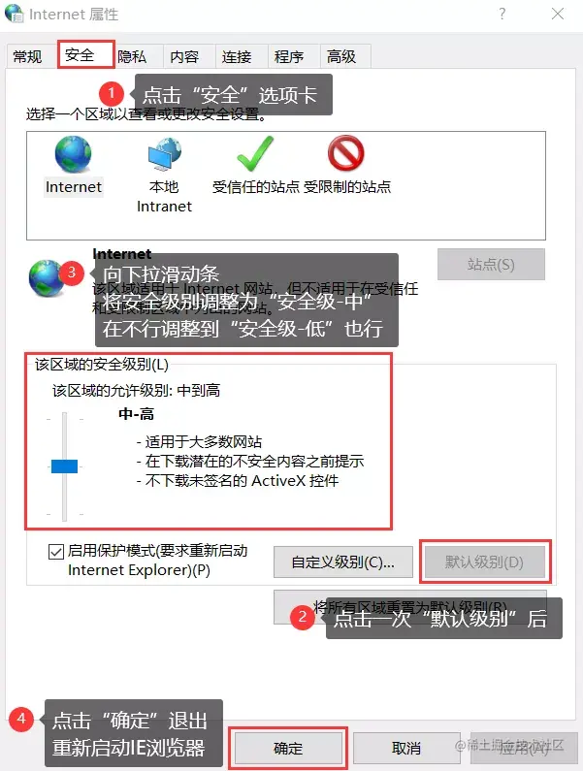
Task: Close the Internet 属性 dialog
Action: (x=558, y=14)
